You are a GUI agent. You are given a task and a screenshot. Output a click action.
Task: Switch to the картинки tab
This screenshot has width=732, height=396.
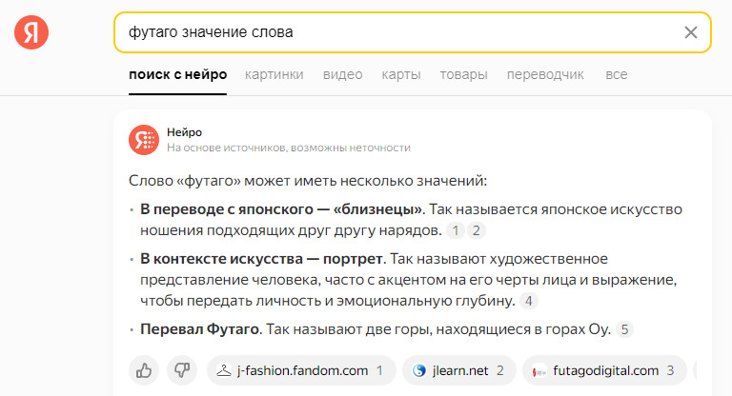274,74
